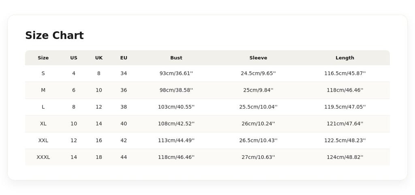Screen dimensions: 415x195
Task: Click the S size row label
Action: [x=43, y=73]
